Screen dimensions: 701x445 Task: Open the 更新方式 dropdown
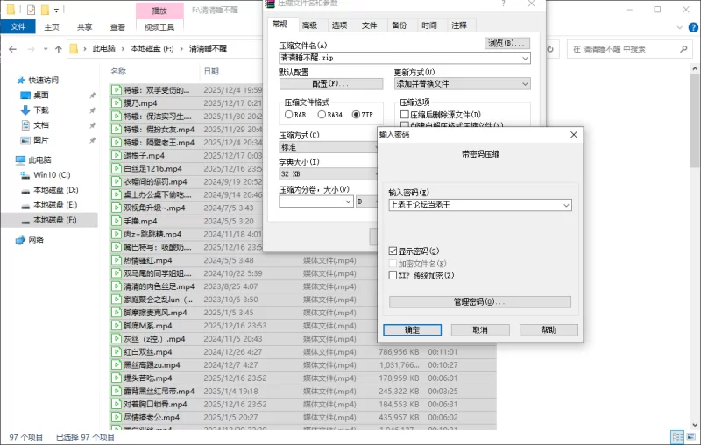pos(463,84)
